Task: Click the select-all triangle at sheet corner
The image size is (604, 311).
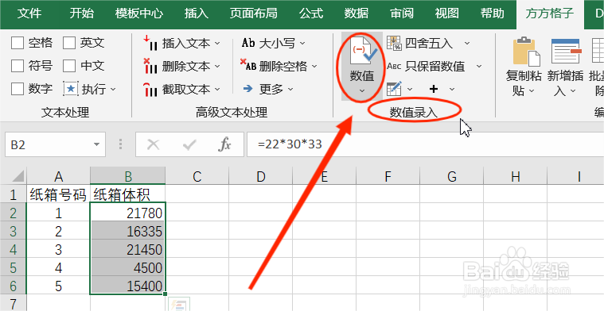Action: point(18,176)
